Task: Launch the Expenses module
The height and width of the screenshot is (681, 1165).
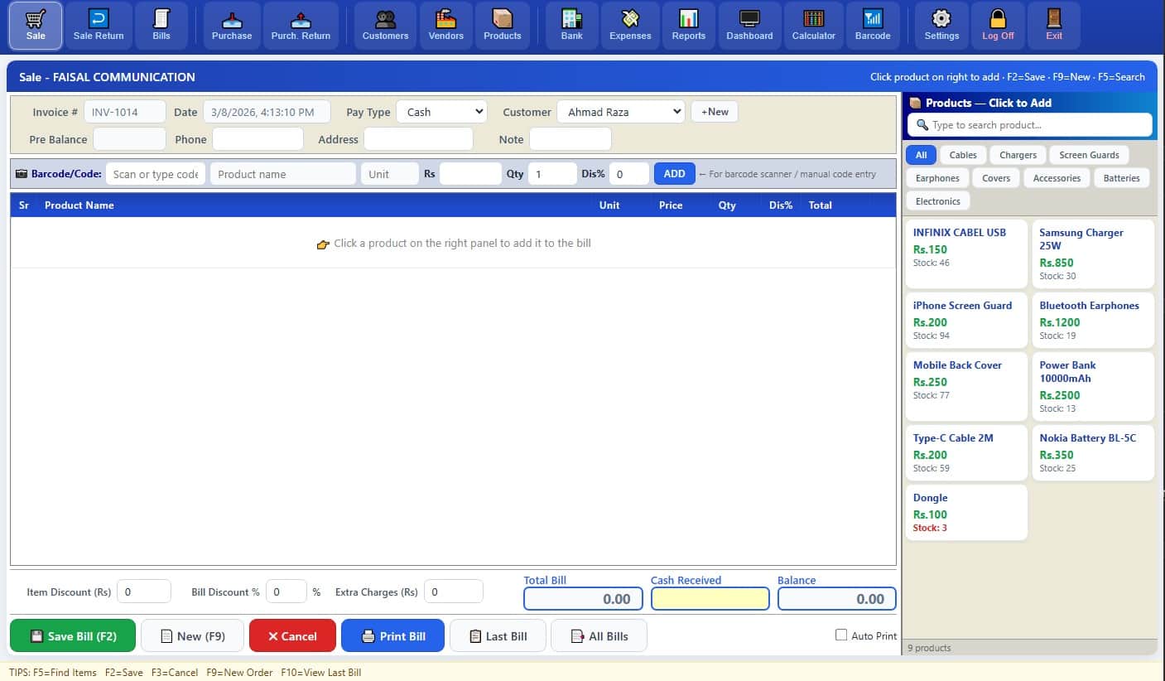Action: pyautogui.click(x=630, y=25)
